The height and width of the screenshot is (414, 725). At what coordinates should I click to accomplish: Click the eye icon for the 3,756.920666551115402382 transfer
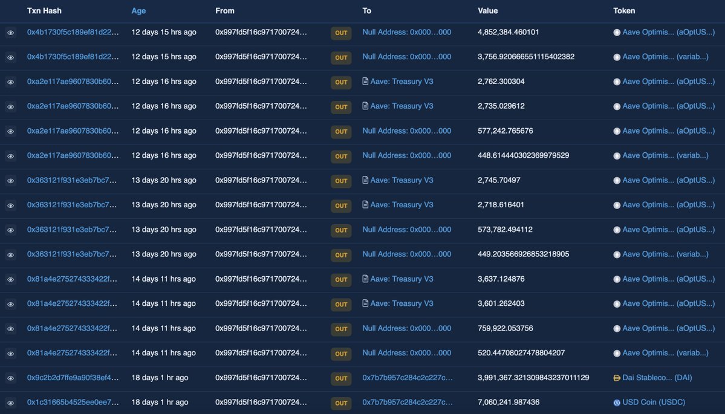[11, 57]
